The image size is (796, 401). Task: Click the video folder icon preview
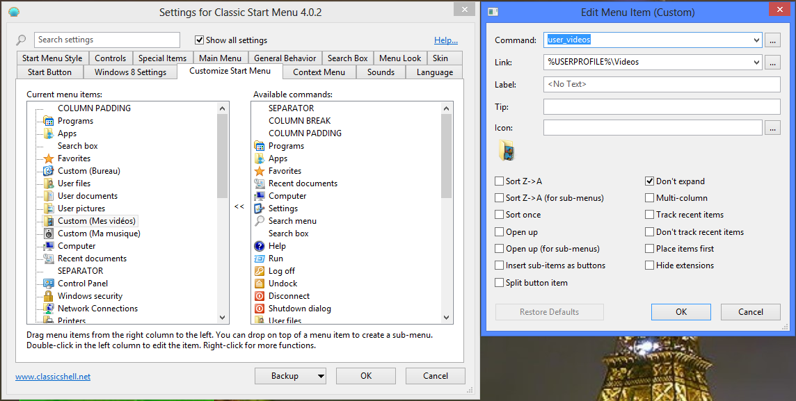(507, 150)
